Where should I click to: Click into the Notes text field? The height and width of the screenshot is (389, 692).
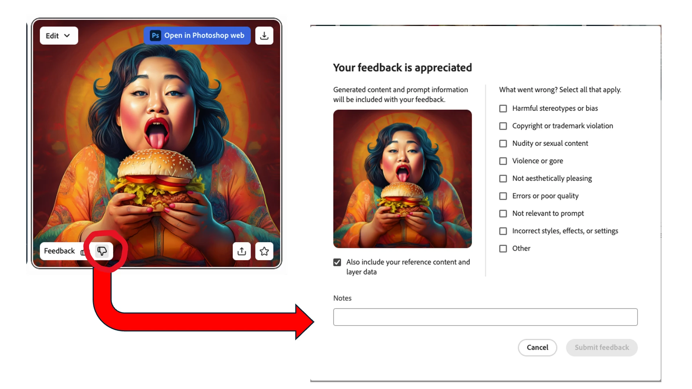coord(485,317)
